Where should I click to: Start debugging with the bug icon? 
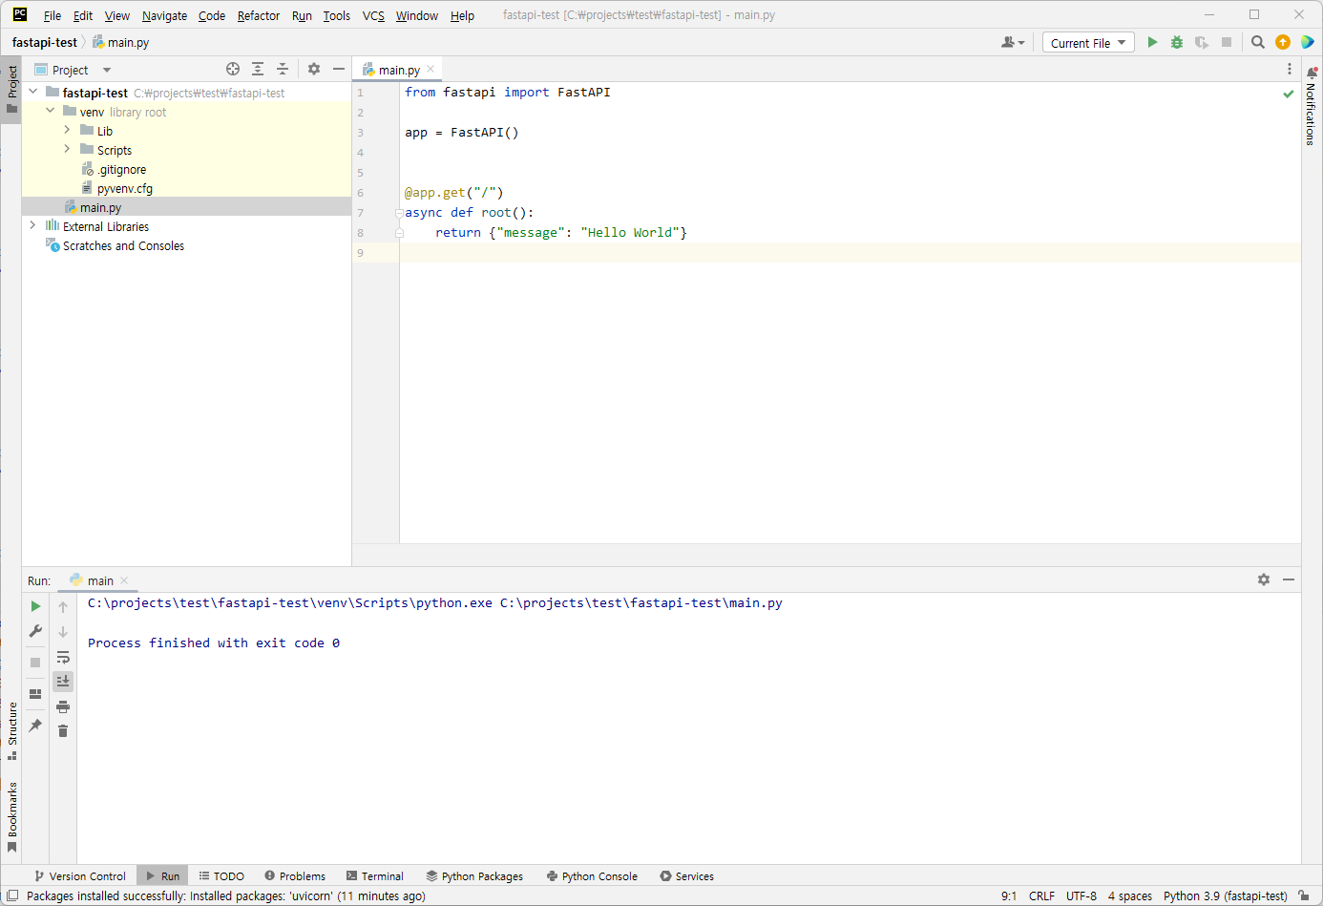click(1177, 42)
